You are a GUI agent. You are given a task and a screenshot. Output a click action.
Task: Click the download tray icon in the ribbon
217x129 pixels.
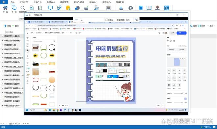(121, 8)
